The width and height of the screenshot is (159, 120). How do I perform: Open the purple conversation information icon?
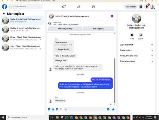point(112,16)
